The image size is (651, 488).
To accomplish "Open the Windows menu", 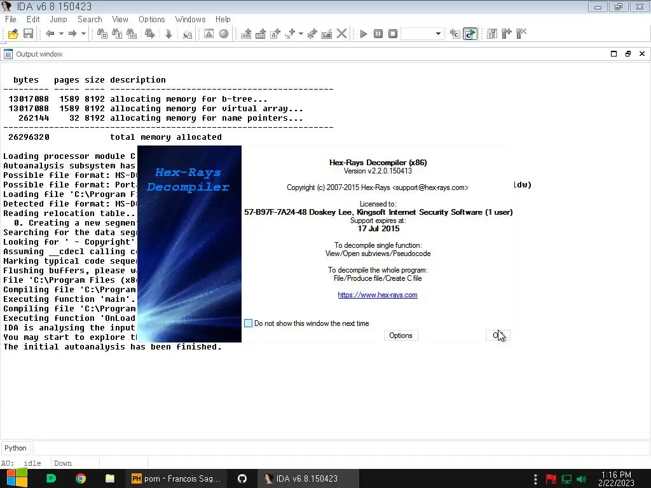I will click(x=190, y=19).
